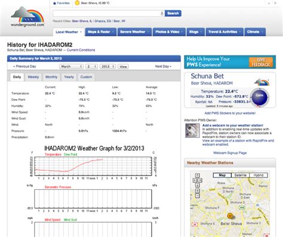This screenshot has width=283, height=237.
Task: Go to Previous Day
Action: point(24,66)
